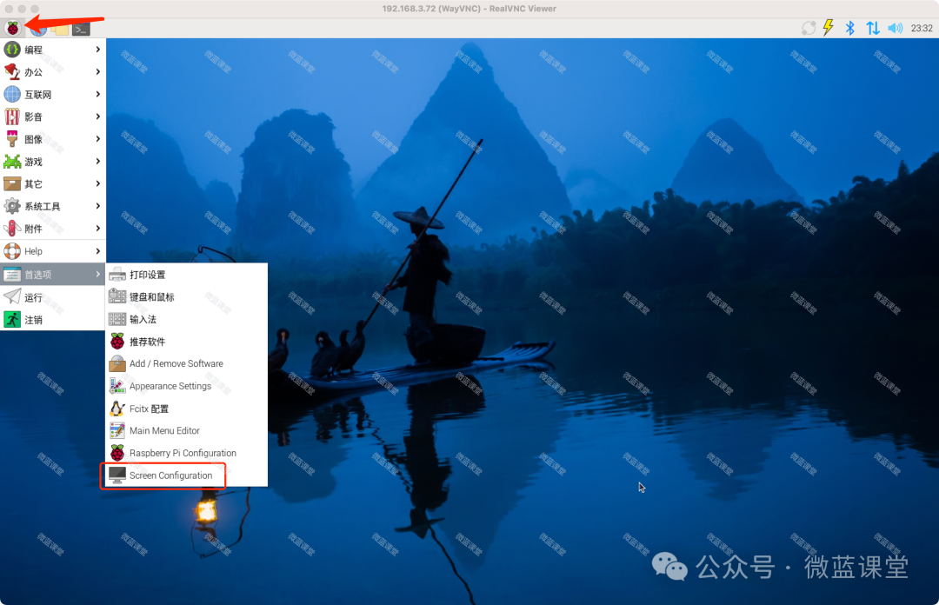Click the software updater tray icon
Screen dimensions: 939x605
pyautogui.click(x=809, y=28)
